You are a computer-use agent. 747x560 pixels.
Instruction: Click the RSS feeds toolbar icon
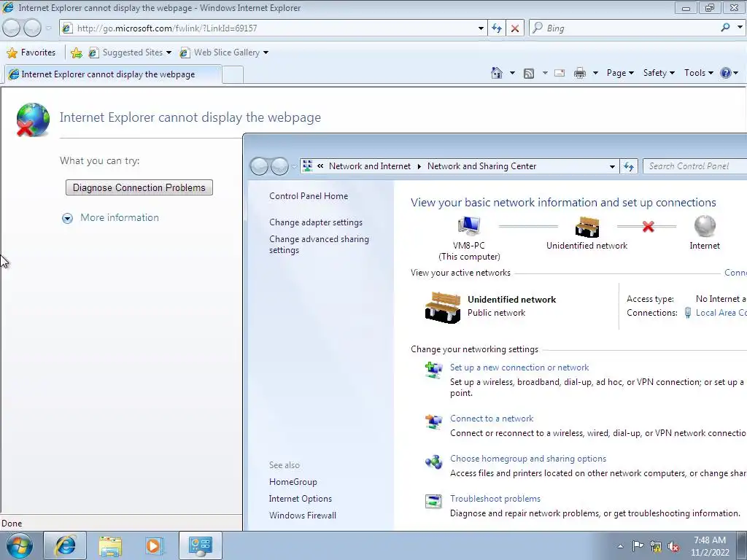click(528, 74)
